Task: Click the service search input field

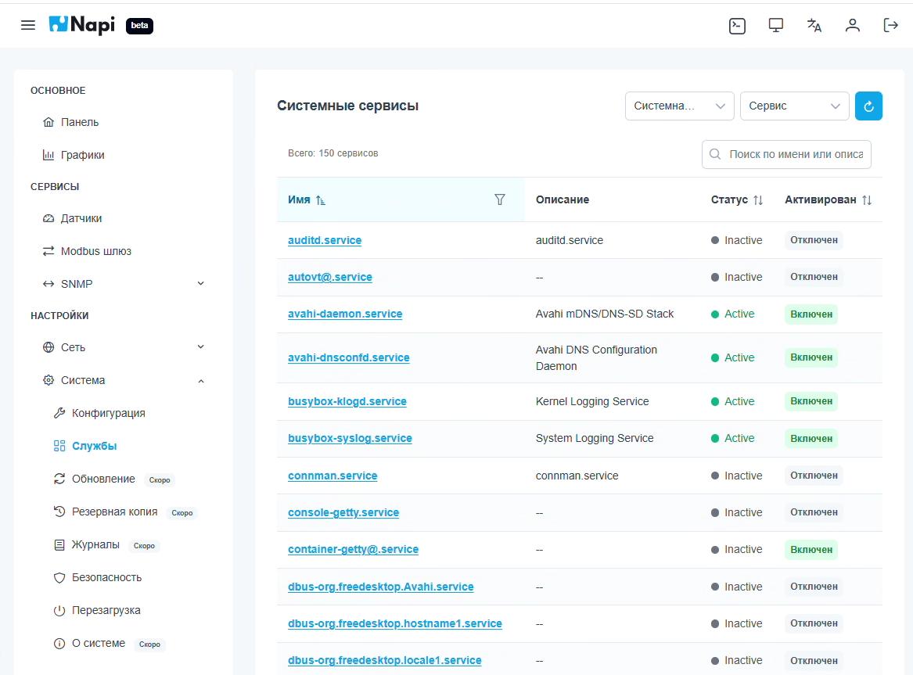Action: [795, 155]
